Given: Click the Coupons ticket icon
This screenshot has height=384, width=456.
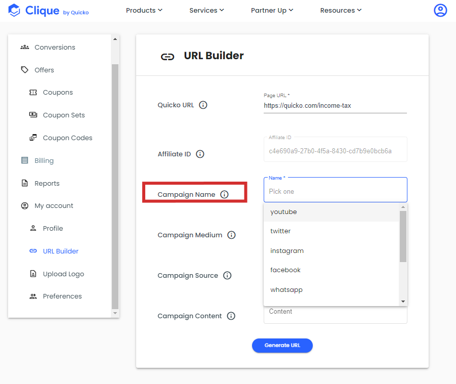Looking at the screenshot, I should click(33, 93).
